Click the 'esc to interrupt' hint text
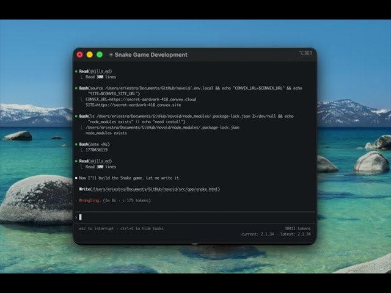391x293 pixels. tap(97, 228)
